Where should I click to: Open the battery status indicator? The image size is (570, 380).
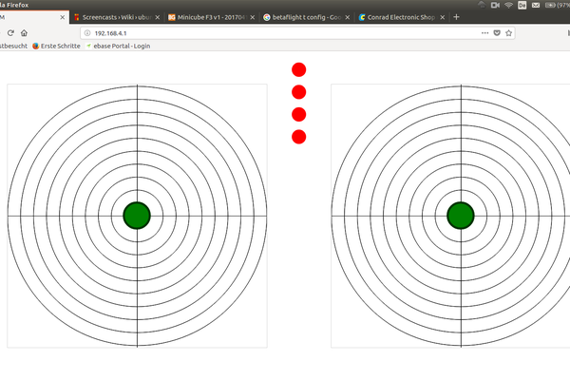pyautogui.click(x=558, y=5)
